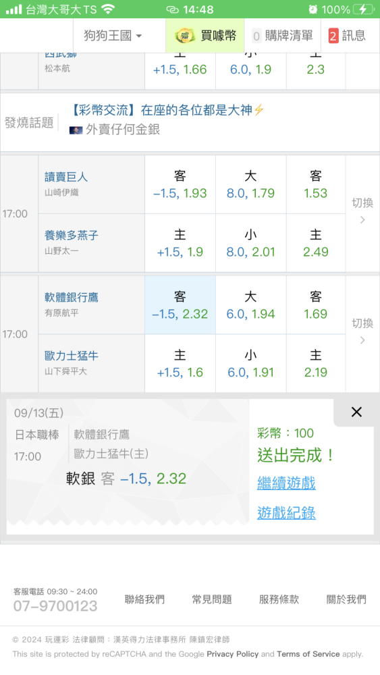Click the lightning bolt icon in hot topic

(259, 110)
